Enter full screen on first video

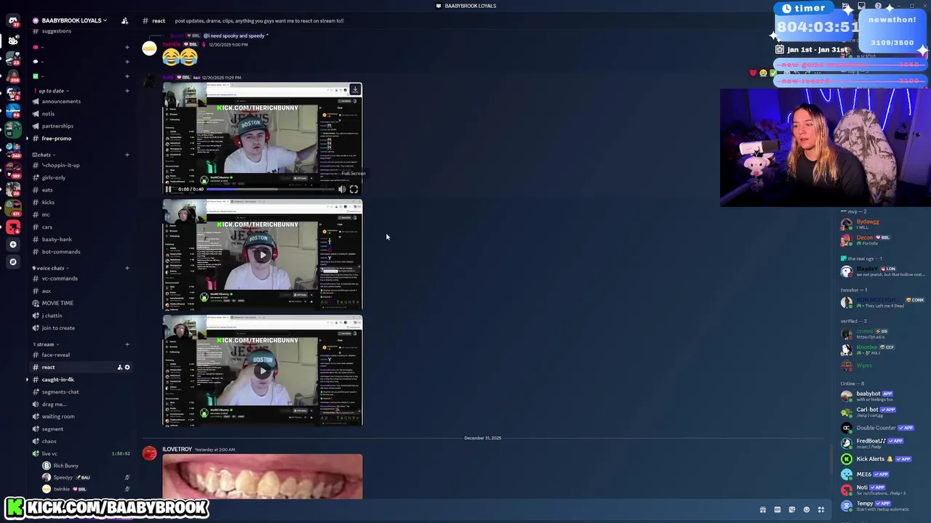(353, 189)
